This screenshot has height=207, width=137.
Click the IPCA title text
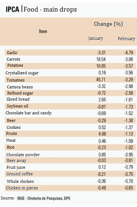[x=12, y=9]
